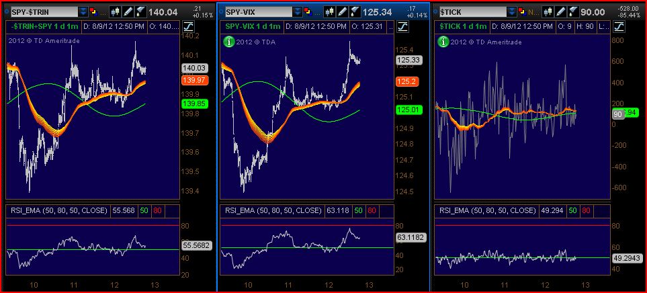Screen dimensions: 647x293
Task: Click colored link squares icon beside SPY-$TRIN
Action: click(x=93, y=12)
